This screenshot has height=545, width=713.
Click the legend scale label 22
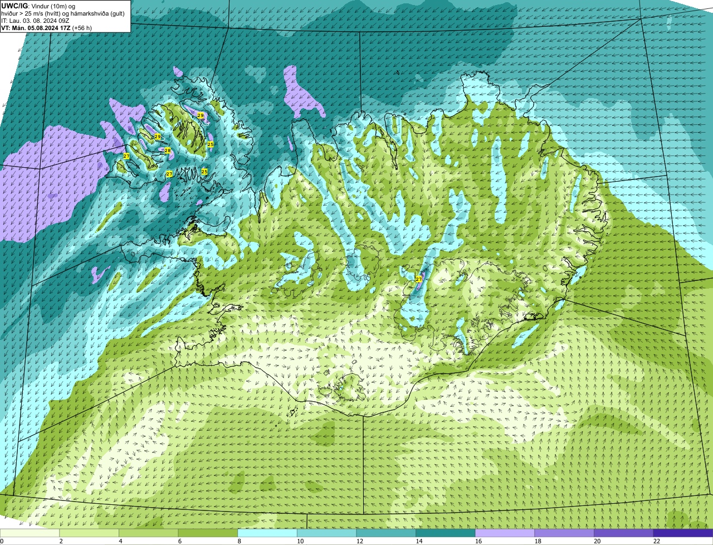(657, 541)
